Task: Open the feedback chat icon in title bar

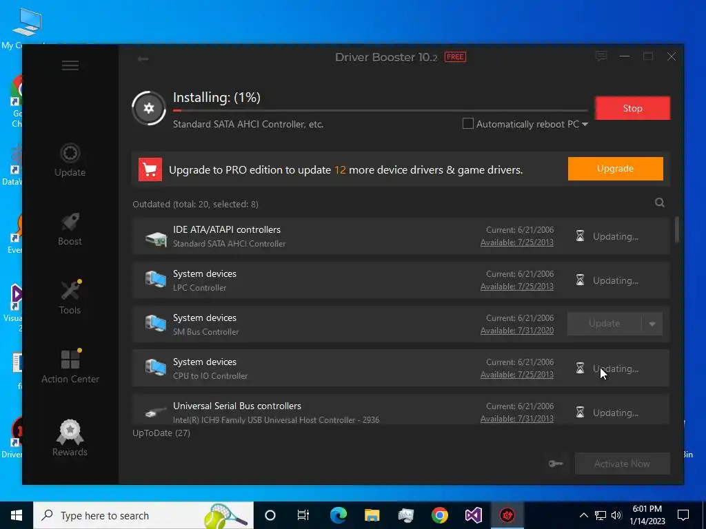Action: tap(601, 56)
